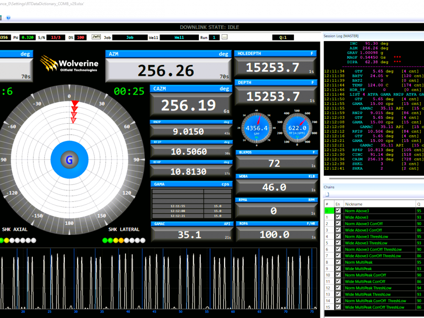The image size is (424, 318).
Task: Click the MFIA(GPM) flow gauge
Action: click(297, 128)
